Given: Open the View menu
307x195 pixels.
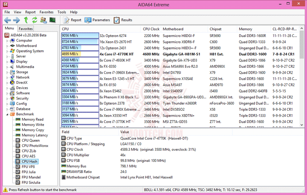Looking at the screenshot, I should click(17, 12).
